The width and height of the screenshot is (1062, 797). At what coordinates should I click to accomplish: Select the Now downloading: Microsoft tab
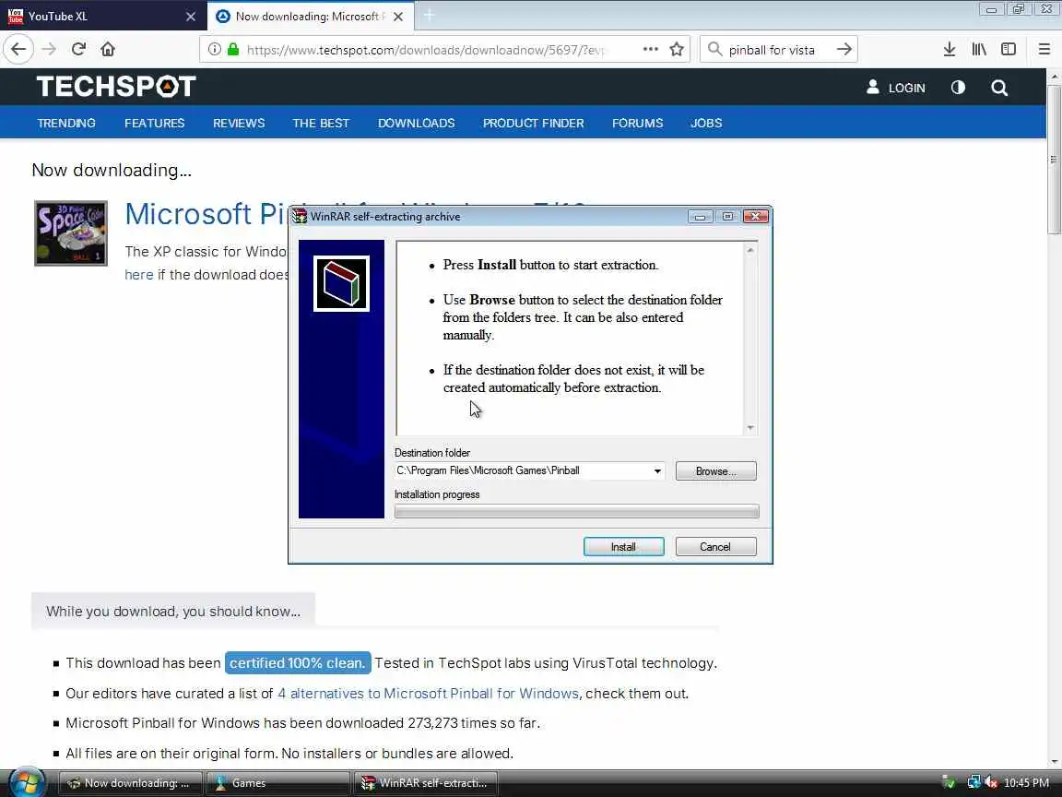(x=310, y=17)
